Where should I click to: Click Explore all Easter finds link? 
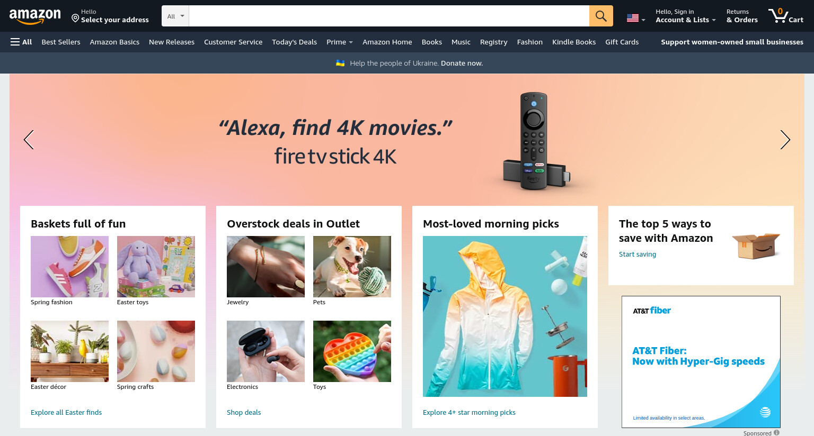pyautogui.click(x=66, y=412)
